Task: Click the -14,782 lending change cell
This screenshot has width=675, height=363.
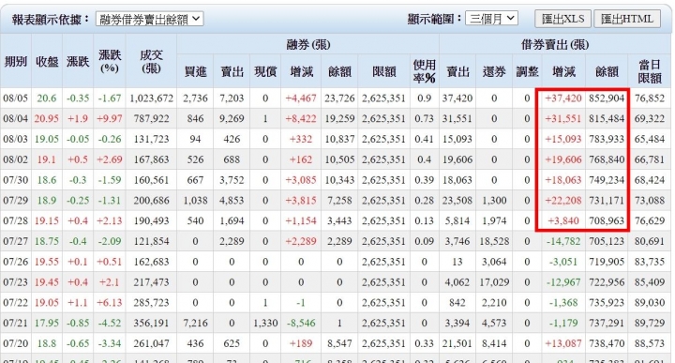Action: pos(563,241)
